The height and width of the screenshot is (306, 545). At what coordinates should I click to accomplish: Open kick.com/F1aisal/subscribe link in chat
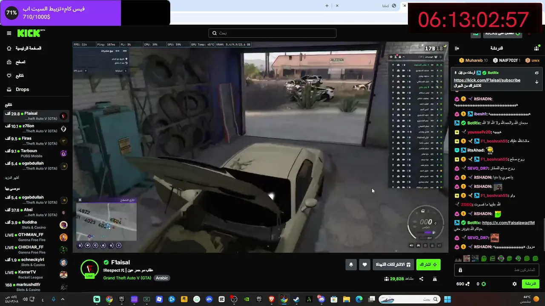pyautogui.click(x=487, y=80)
